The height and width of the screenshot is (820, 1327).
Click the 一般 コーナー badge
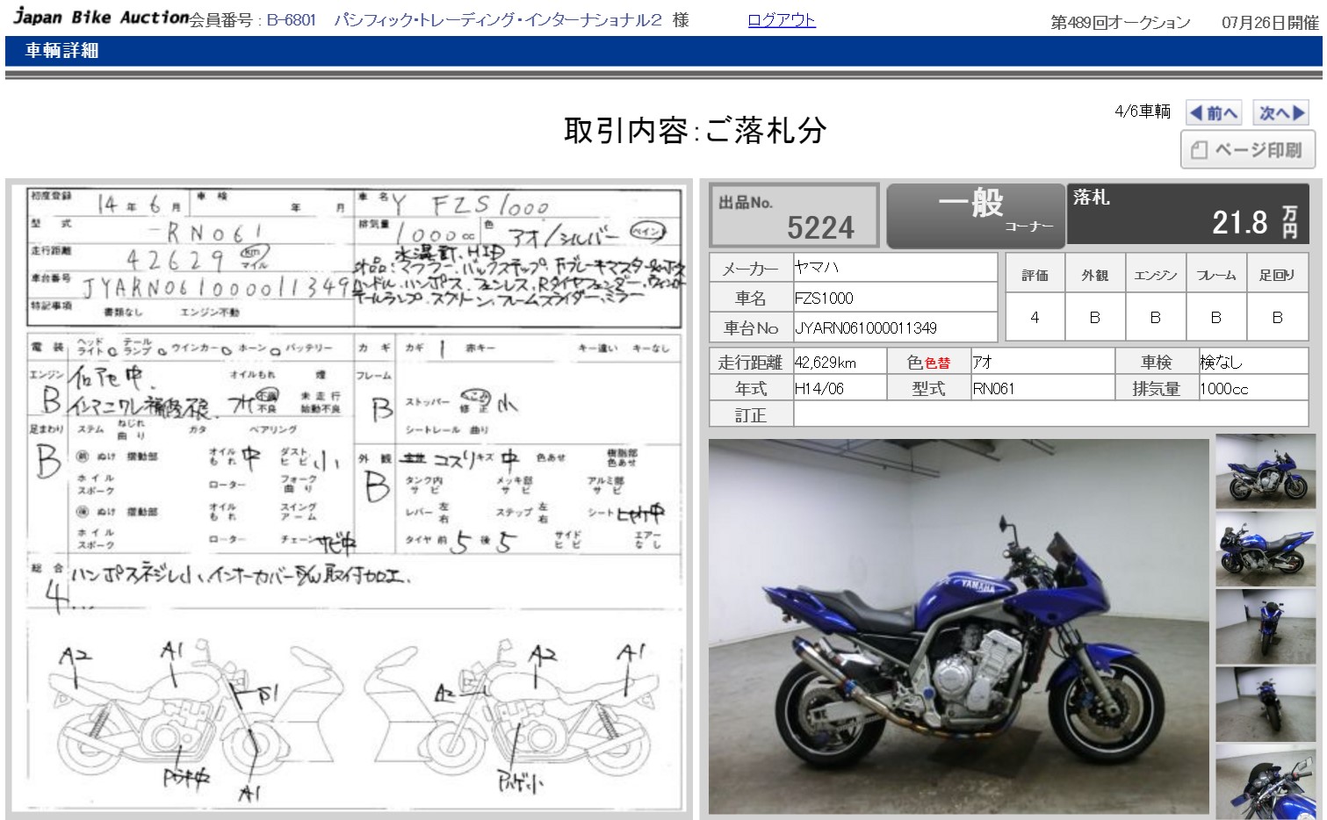(x=975, y=215)
